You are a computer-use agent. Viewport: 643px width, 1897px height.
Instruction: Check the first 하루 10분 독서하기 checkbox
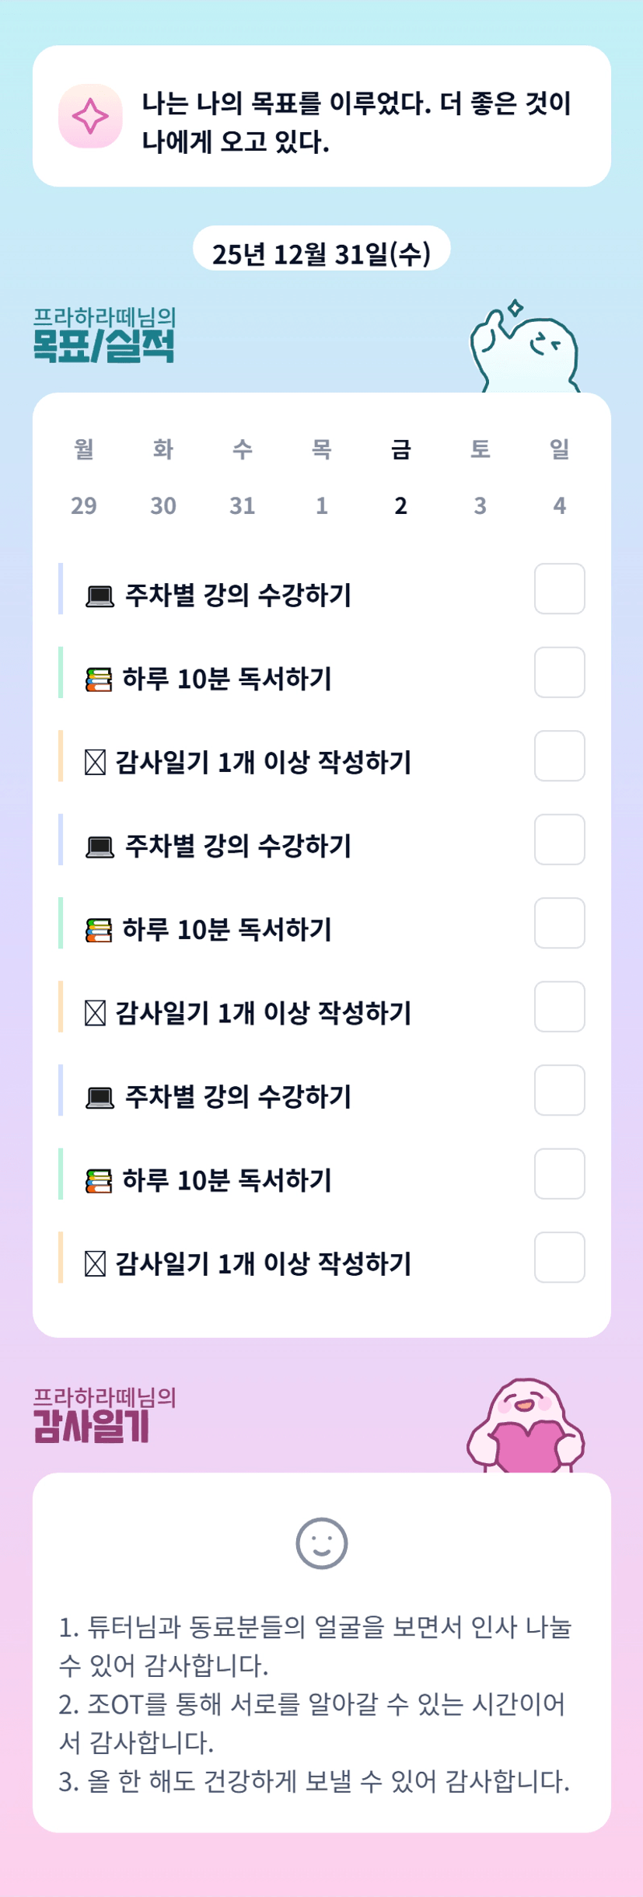coord(559,673)
